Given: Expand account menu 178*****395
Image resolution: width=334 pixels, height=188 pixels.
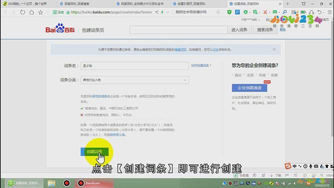Looking at the screenshot, I should click(250, 20).
